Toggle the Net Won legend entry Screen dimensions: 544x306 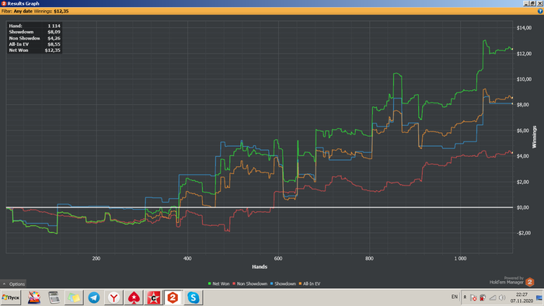(x=218, y=283)
